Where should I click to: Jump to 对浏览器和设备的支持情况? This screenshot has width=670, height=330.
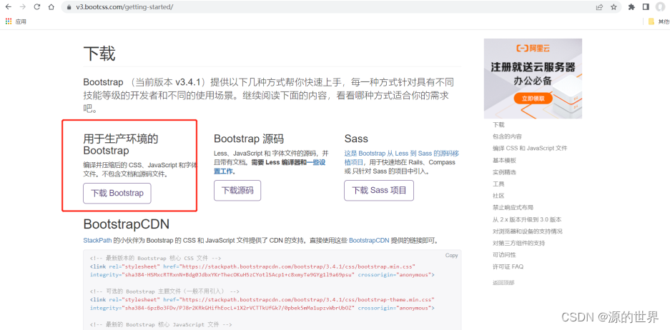click(x=527, y=231)
